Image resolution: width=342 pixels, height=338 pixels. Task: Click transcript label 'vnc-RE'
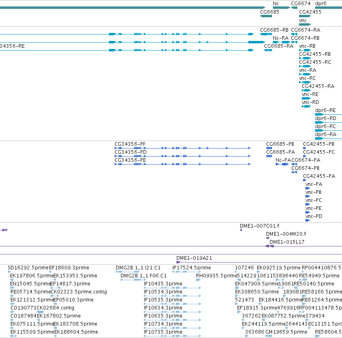(x=310, y=94)
